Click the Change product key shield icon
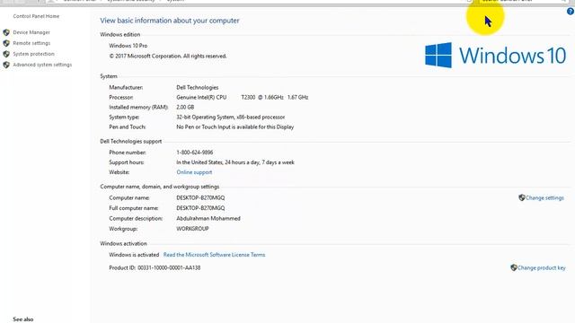Image resolution: width=575 pixels, height=323 pixels. [514, 267]
